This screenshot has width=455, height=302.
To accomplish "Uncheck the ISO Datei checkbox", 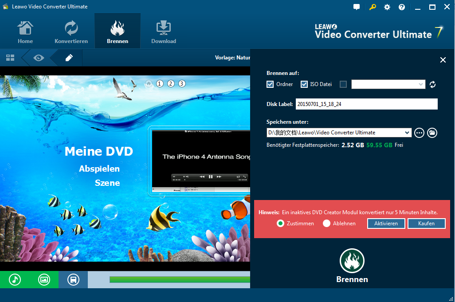I will [304, 84].
